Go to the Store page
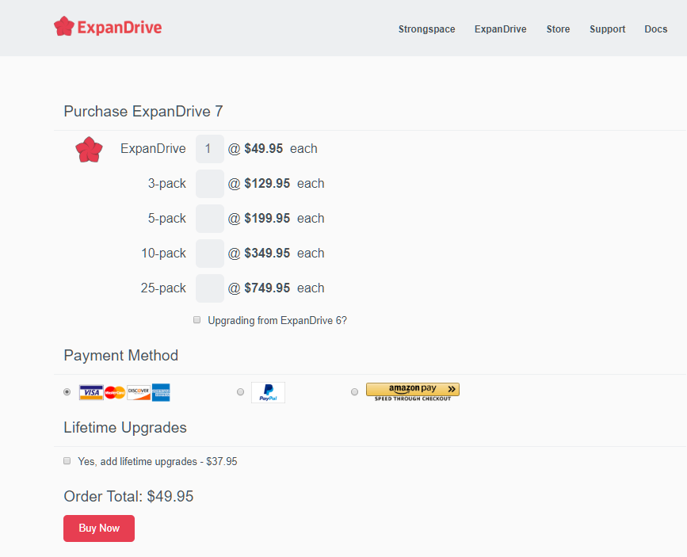This screenshot has height=557, width=687. [558, 29]
